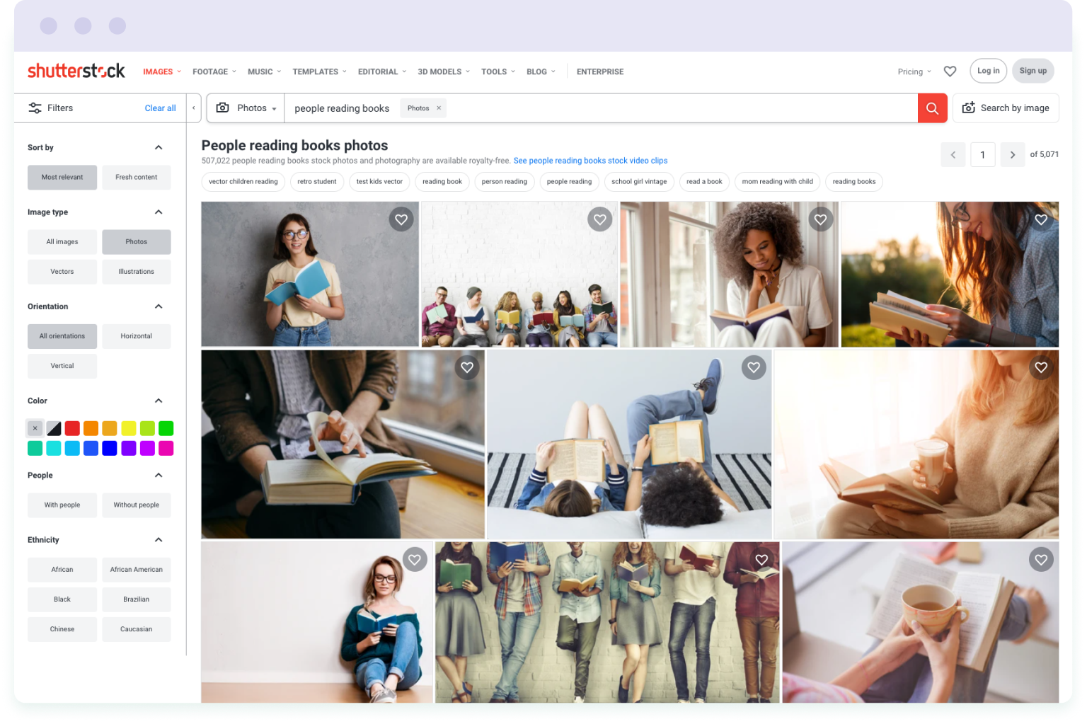Click the search magnifier icon
The image size is (1087, 724).
(932, 108)
